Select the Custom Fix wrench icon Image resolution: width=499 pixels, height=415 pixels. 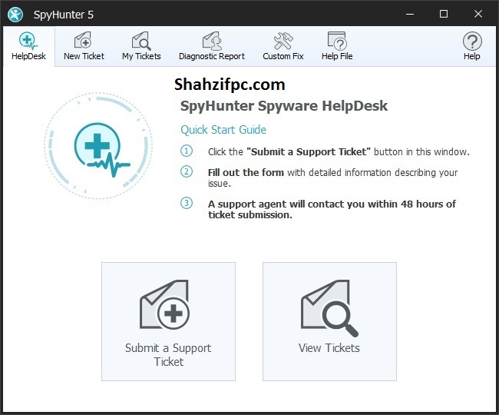(x=283, y=41)
